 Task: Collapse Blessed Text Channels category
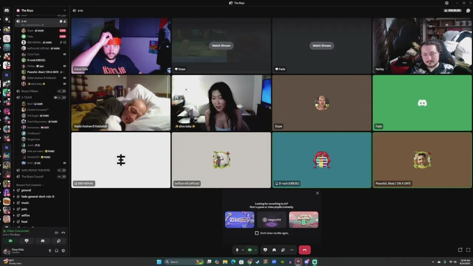[x=30, y=185]
